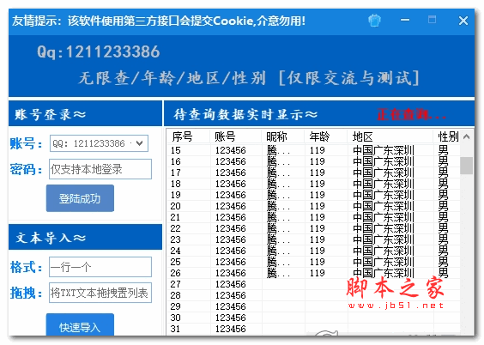The width and height of the screenshot is (484, 345).
Task: Click the 年龄 column header
Action: (326, 136)
